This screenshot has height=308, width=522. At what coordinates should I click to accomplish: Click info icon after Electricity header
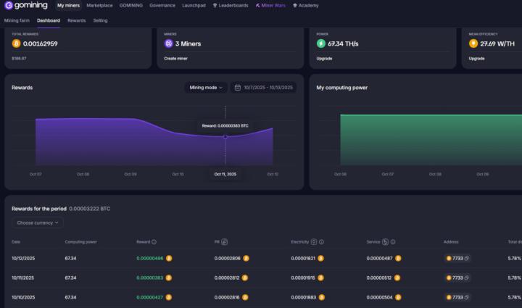coord(321,242)
